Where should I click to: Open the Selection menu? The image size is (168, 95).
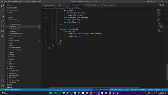(x=15, y=2)
